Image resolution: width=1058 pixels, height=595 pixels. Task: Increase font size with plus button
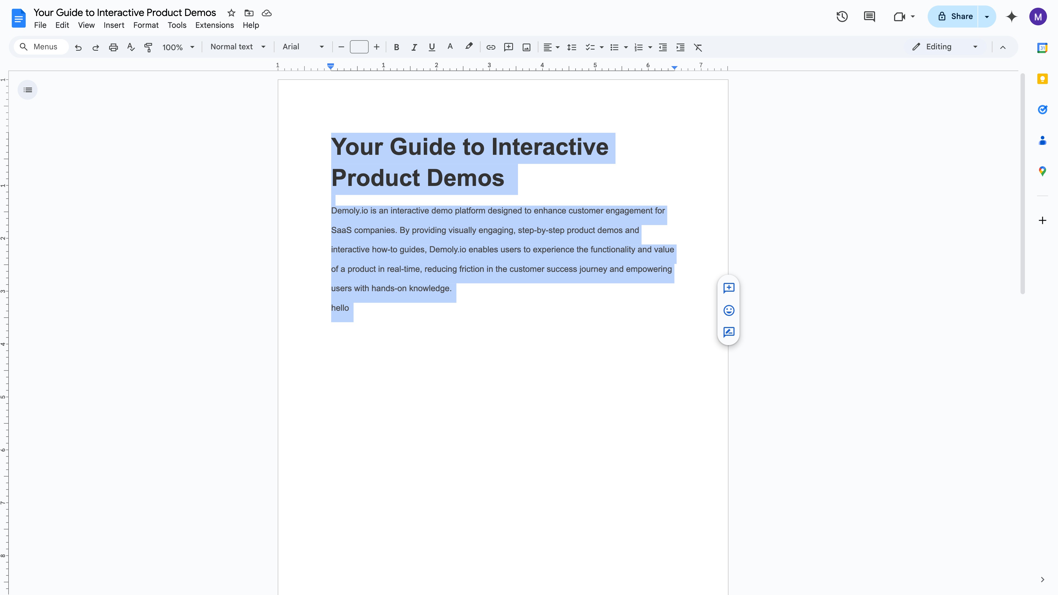point(376,47)
